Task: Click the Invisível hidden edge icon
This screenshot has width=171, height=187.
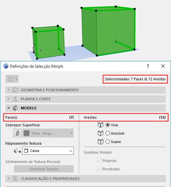Action: tap(101, 133)
